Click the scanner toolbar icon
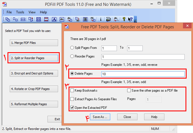 [x=108, y=19]
